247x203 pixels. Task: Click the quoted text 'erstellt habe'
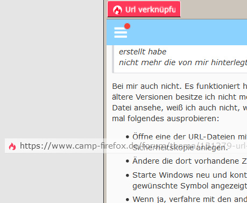(x=143, y=52)
